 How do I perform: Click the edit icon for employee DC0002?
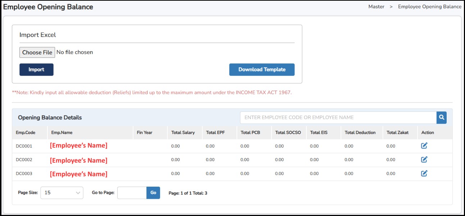(x=424, y=159)
